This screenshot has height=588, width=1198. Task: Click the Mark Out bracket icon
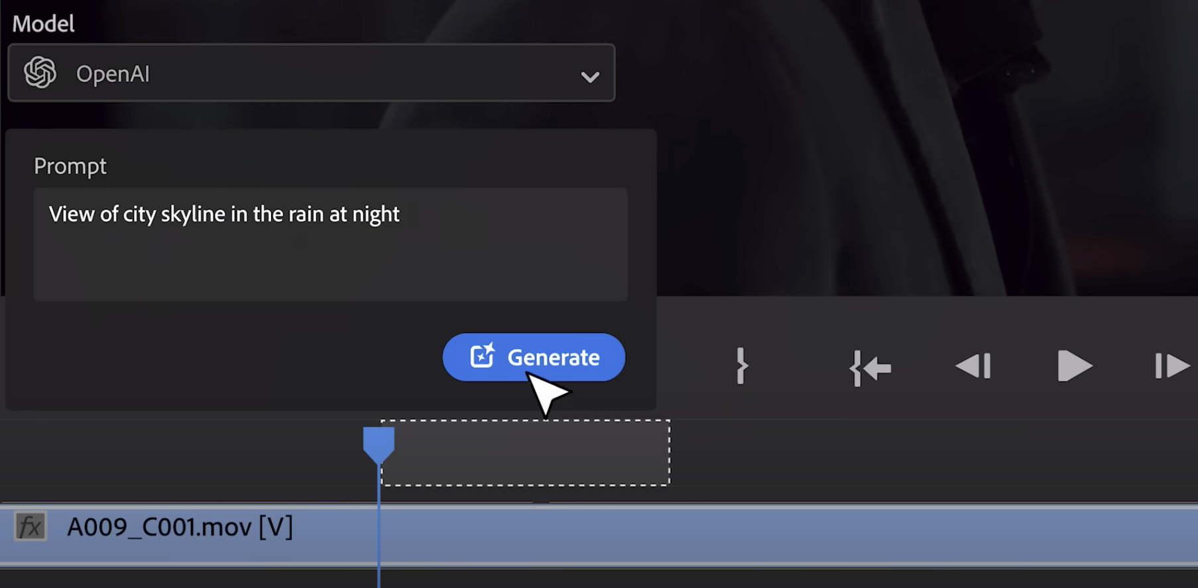tap(741, 366)
